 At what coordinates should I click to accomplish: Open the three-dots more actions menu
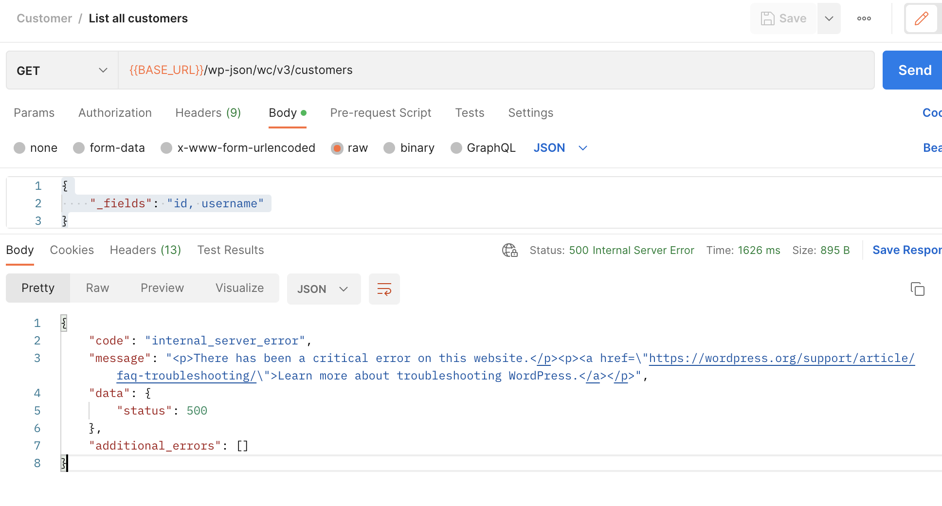click(864, 18)
